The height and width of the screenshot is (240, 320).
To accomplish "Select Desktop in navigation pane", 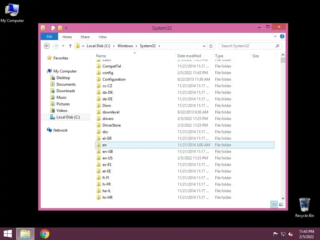I will point(63,78).
